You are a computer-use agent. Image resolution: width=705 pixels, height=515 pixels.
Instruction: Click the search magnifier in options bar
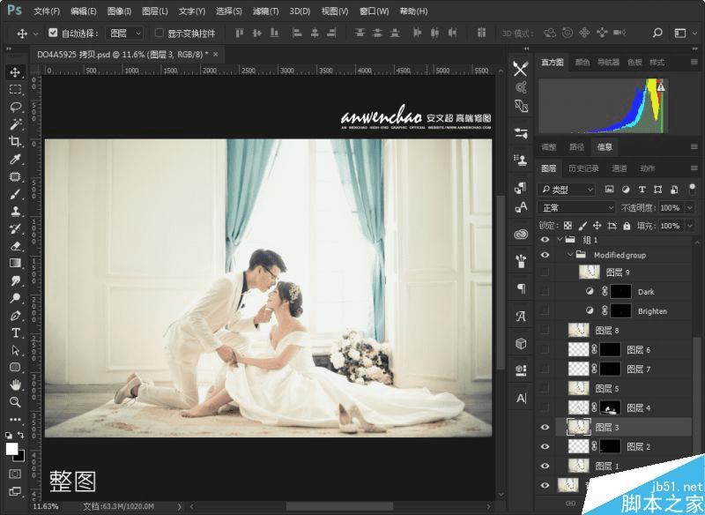657,34
